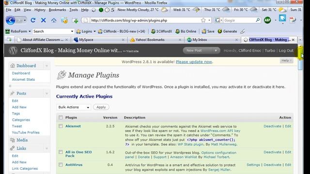This screenshot has width=310, height=174.
Task: Check the All in One SEO Pack checkbox
Action: pyautogui.click(x=61, y=152)
